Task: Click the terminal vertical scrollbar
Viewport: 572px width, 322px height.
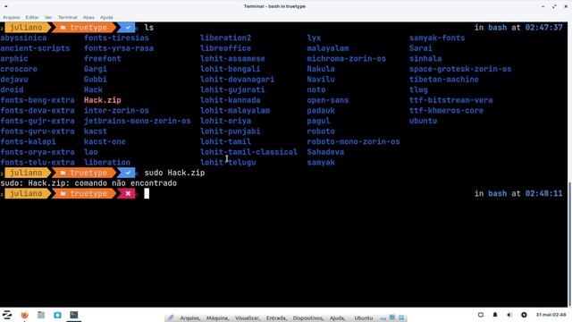Action: pyautogui.click(x=569, y=244)
